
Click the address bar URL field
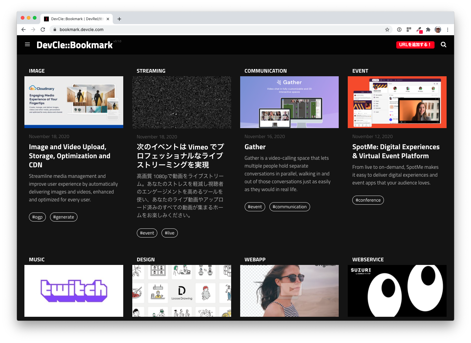click(211, 30)
